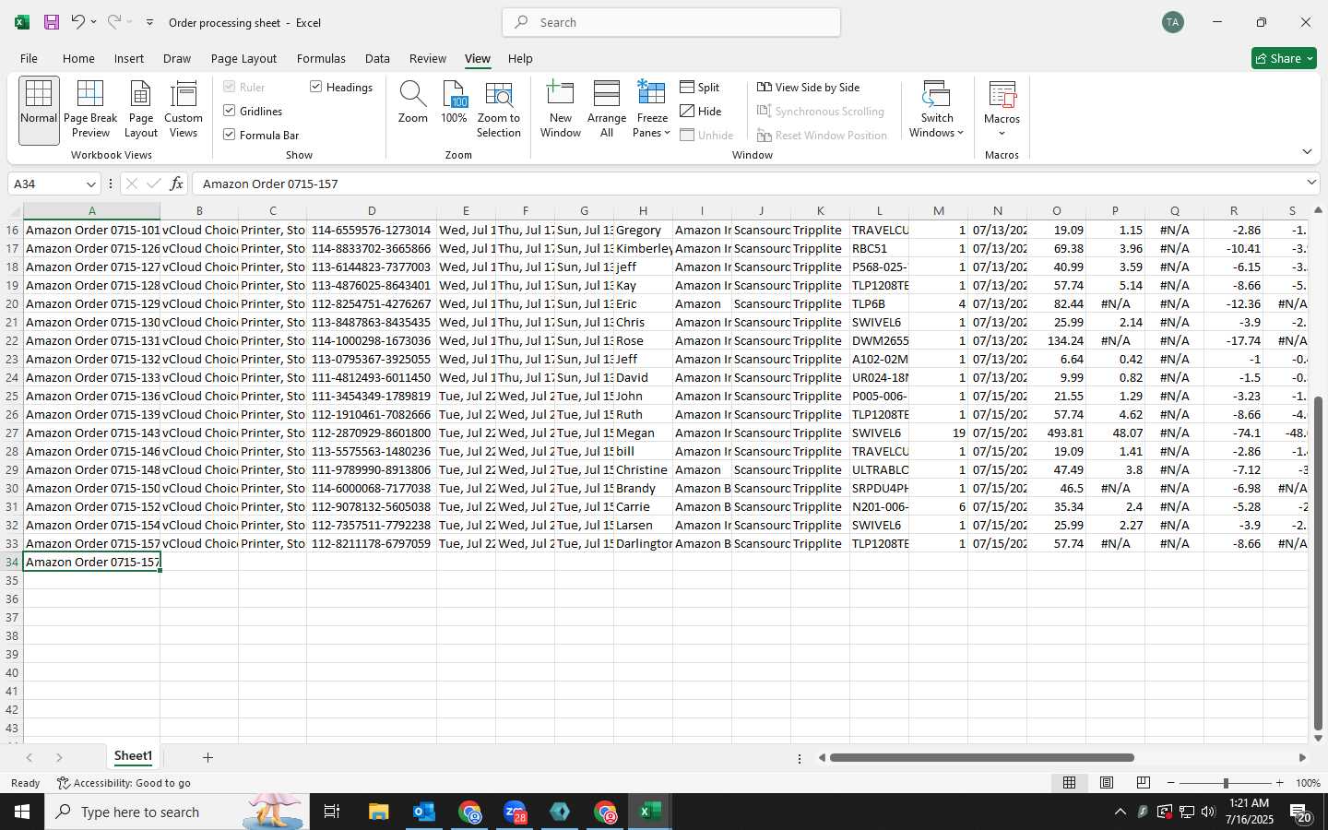
Task: Expand the Name Box dropdown
Action: pos(90,184)
